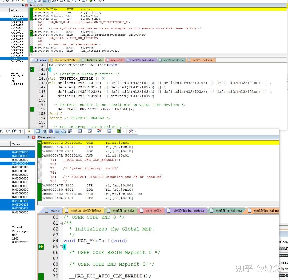288x280 pixels.
Task: Click the Step Out debug icon
Action: pos(14,131)
